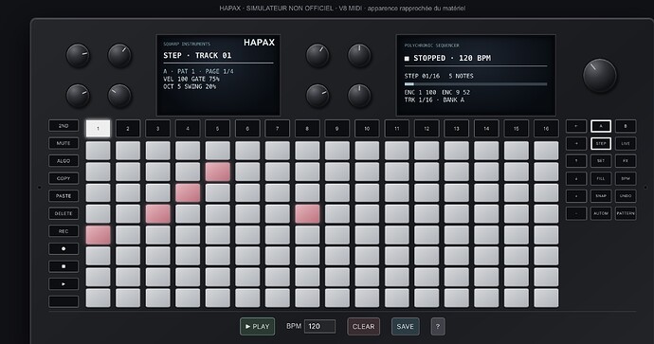Toggle off the pink pad in step 5 column
The width and height of the screenshot is (654, 344).
tap(218, 172)
